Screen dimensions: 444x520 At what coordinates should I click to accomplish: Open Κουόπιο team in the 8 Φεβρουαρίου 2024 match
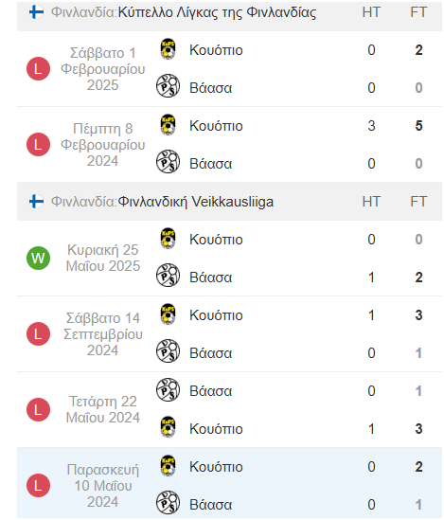(216, 126)
